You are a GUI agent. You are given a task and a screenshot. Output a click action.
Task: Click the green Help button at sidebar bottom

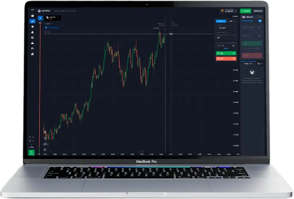click(31, 153)
